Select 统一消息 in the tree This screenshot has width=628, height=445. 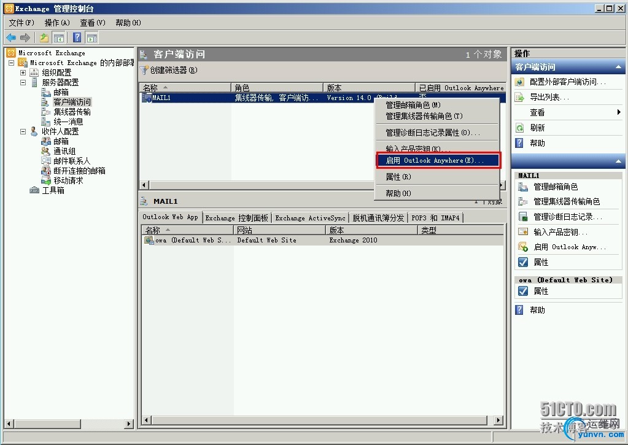(68, 122)
